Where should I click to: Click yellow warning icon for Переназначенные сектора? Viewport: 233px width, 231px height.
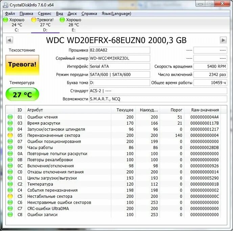tap(10, 135)
